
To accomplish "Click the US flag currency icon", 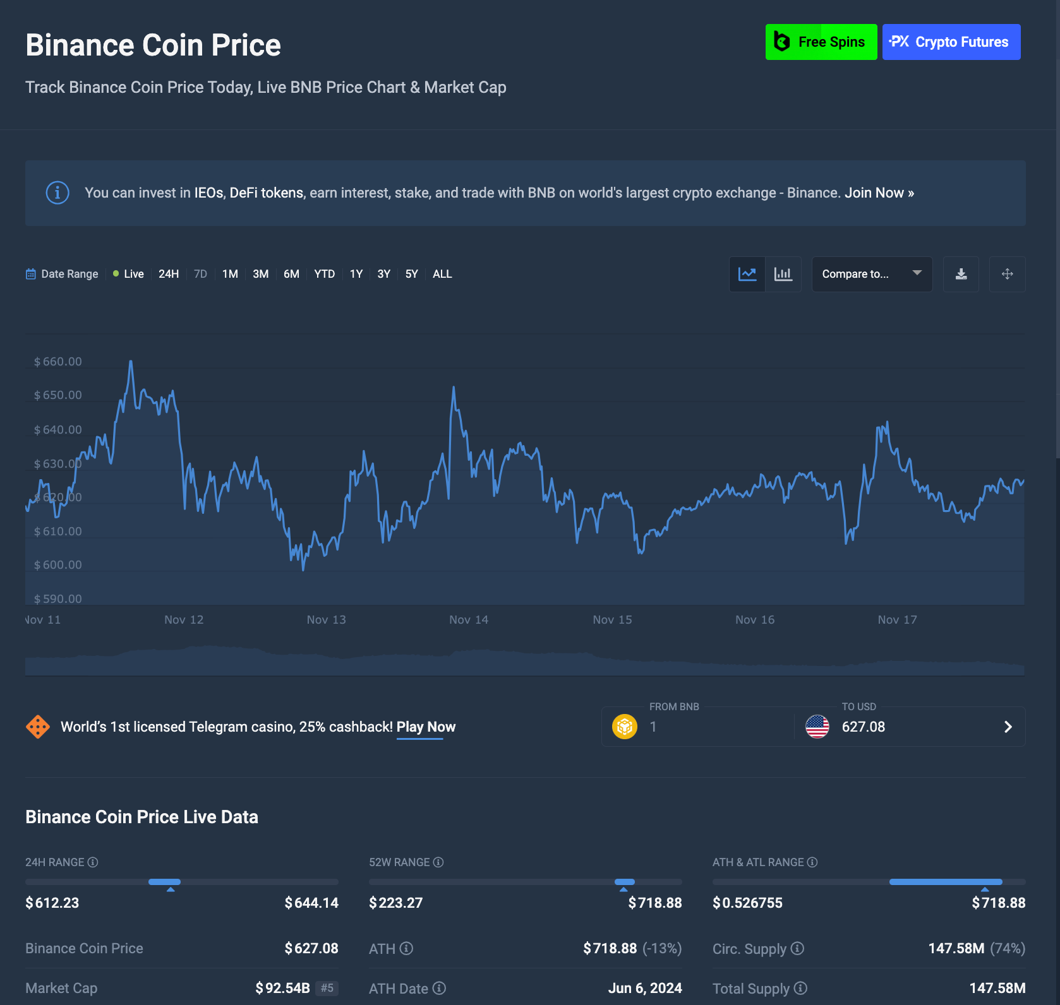I will coord(817,727).
